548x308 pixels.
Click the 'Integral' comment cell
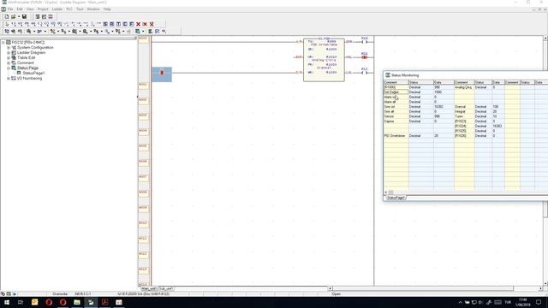(x=464, y=112)
